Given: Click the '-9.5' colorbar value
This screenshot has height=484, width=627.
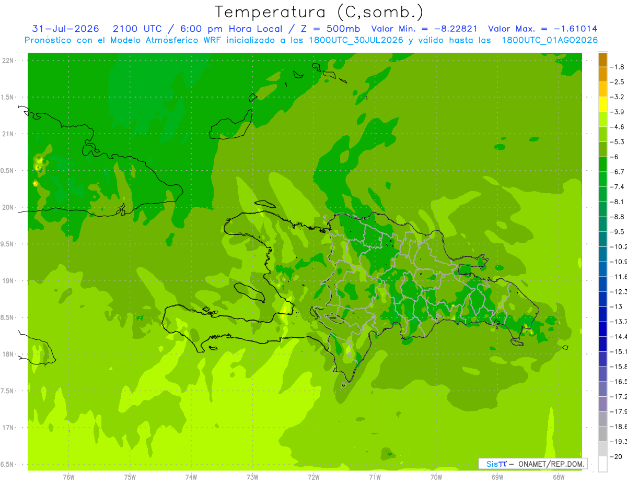Looking at the screenshot, I should (x=618, y=231).
